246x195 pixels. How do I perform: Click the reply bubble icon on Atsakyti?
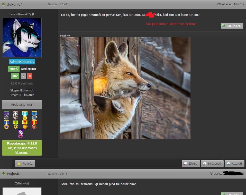tap(229, 164)
